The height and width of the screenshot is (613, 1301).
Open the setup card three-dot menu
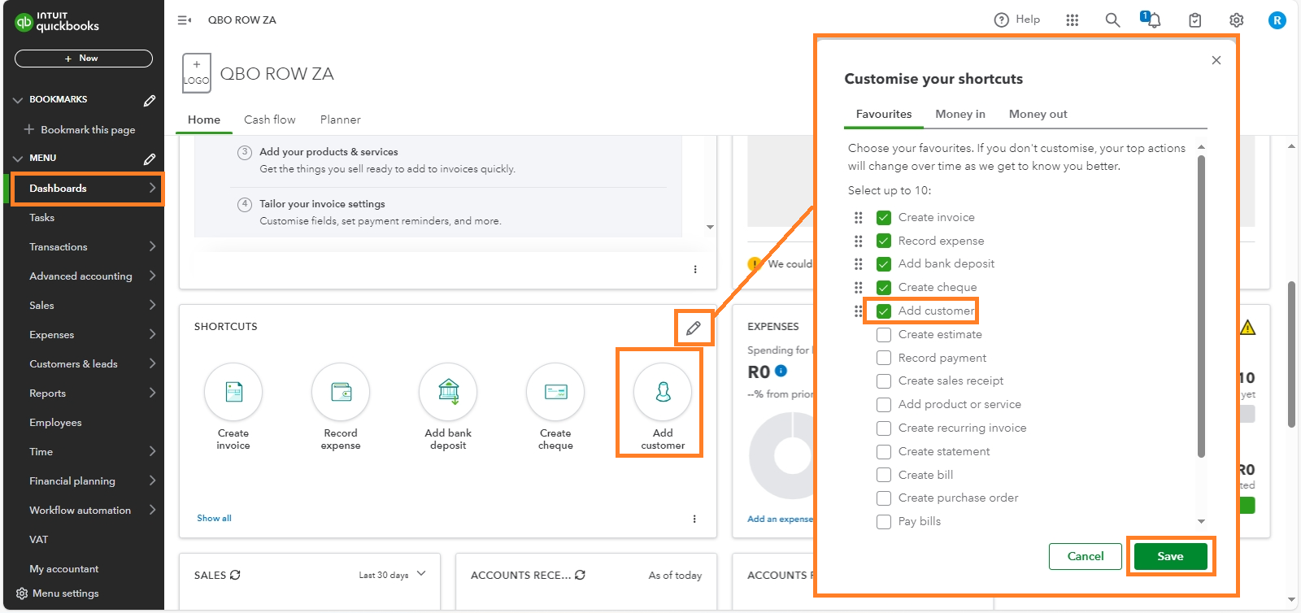(695, 269)
